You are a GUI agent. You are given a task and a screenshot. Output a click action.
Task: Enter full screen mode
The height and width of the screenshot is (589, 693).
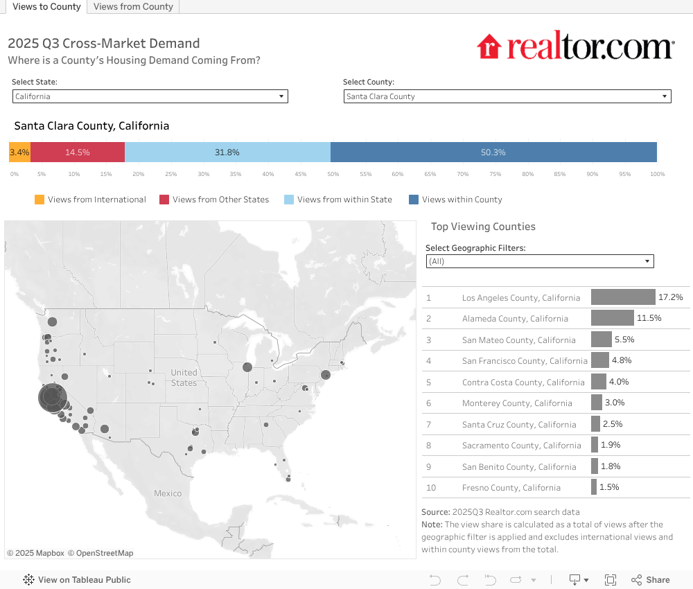tap(611, 580)
